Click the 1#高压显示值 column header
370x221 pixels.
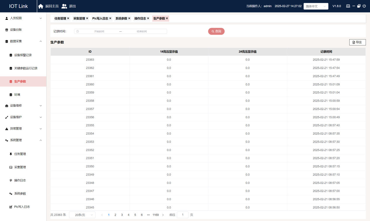tap(169, 52)
